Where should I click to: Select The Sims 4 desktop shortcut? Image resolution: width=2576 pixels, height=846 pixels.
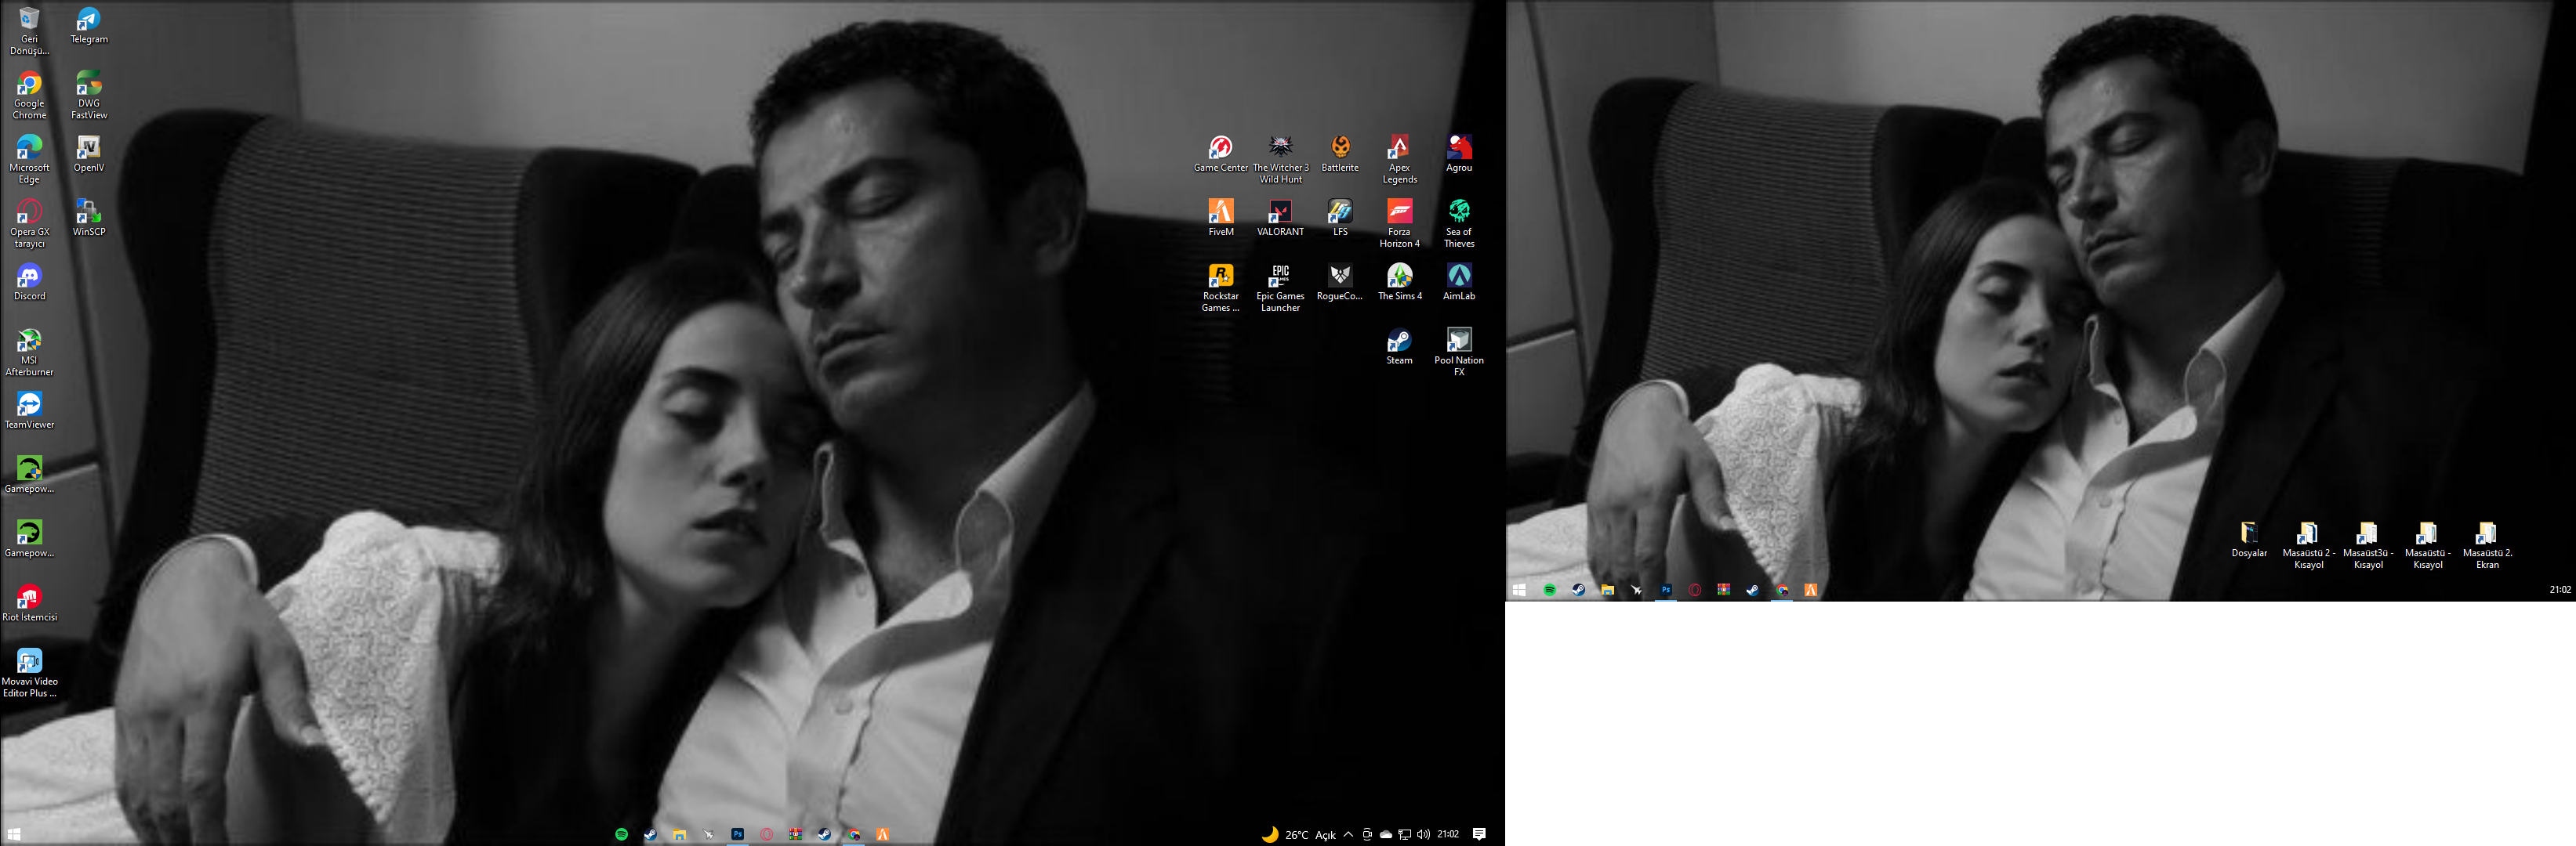tap(1399, 283)
